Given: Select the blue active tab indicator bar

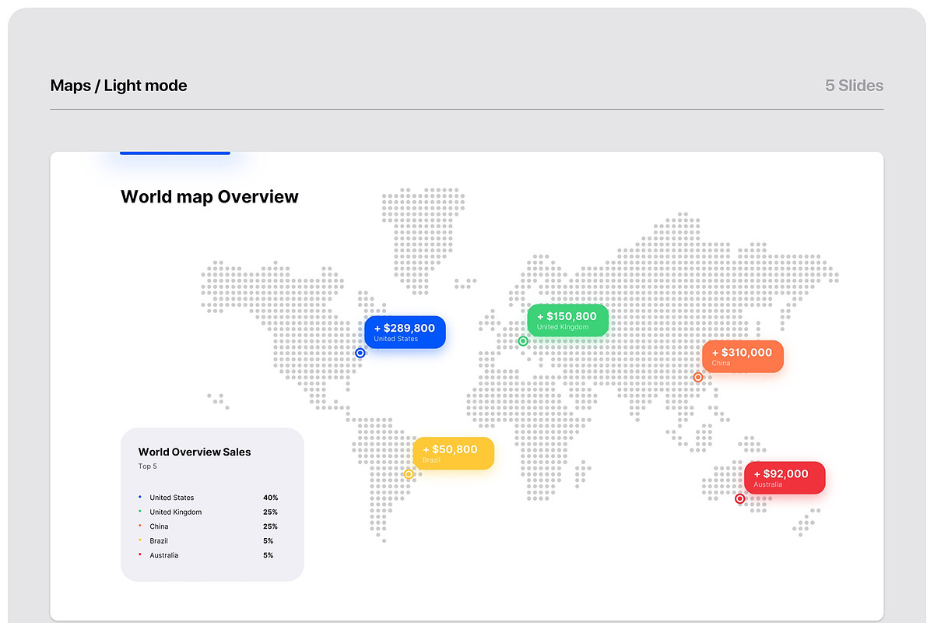Looking at the screenshot, I should (175, 153).
